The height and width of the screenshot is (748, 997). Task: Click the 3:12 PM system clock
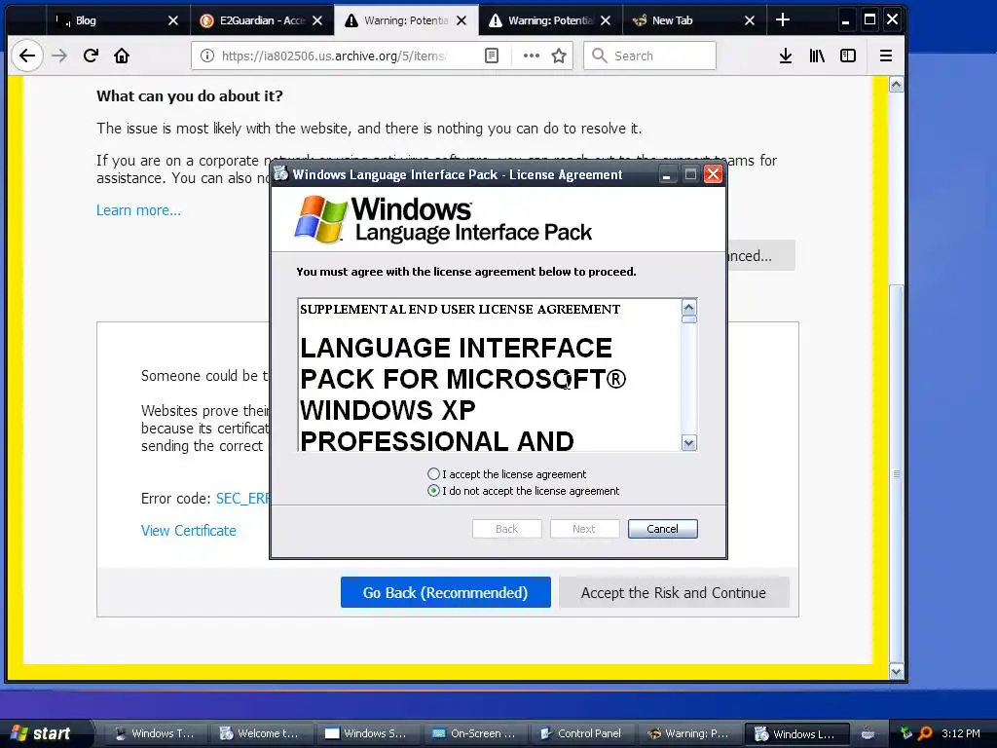[x=961, y=733]
